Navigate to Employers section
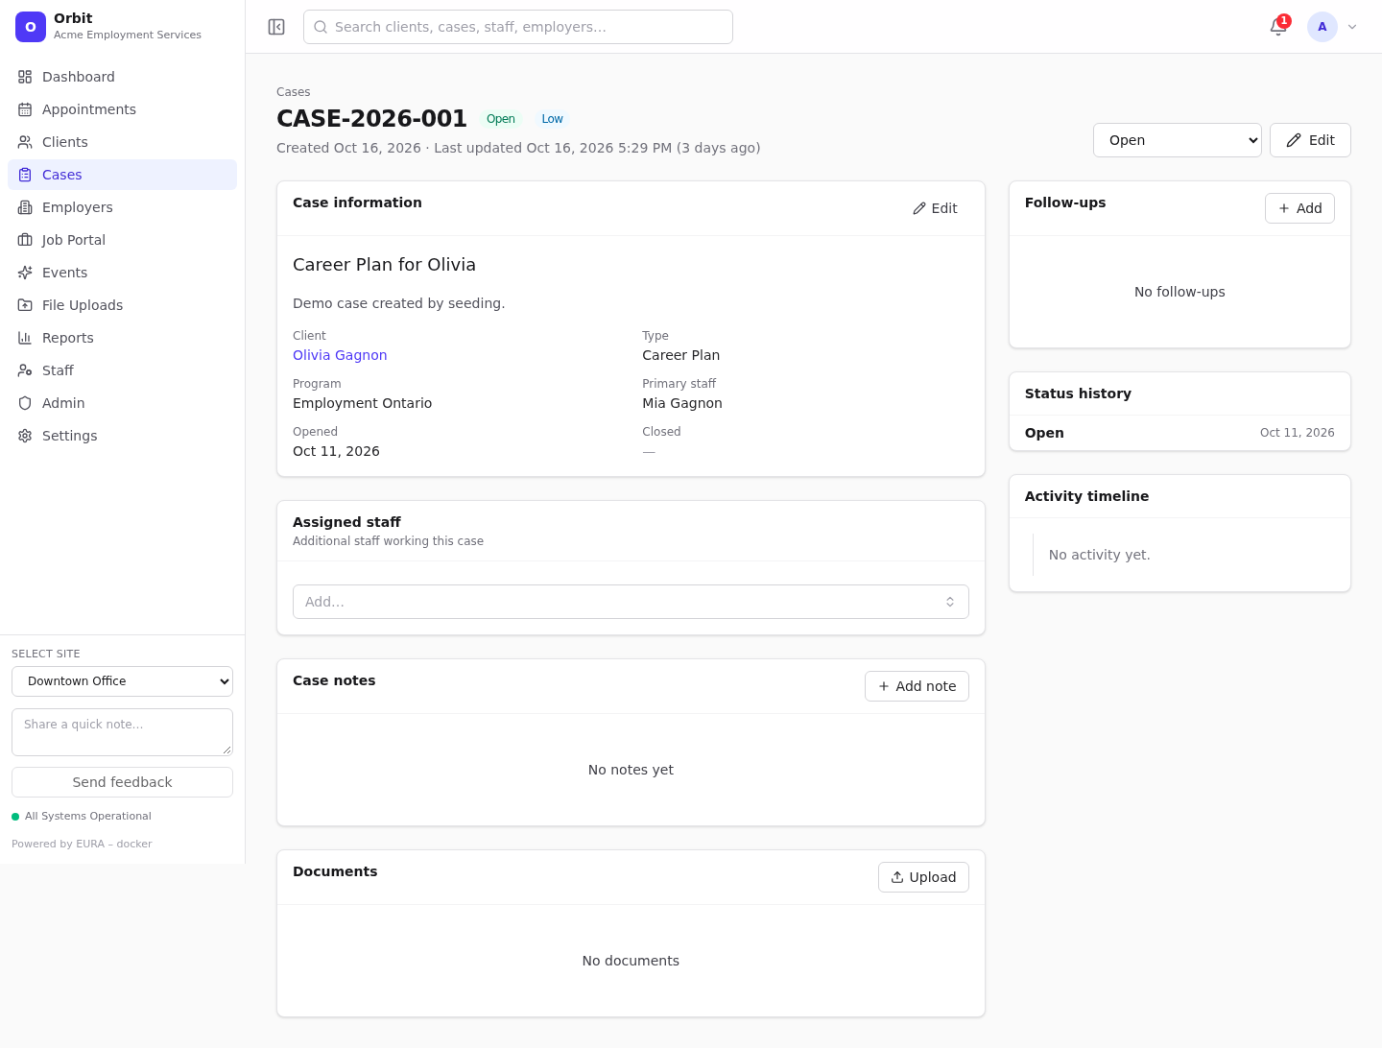The height and width of the screenshot is (1048, 1382). (122, 207)
